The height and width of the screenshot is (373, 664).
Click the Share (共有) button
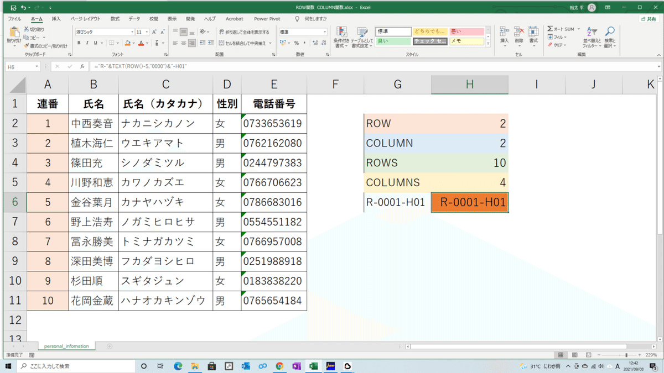click(x=648, y=19)
